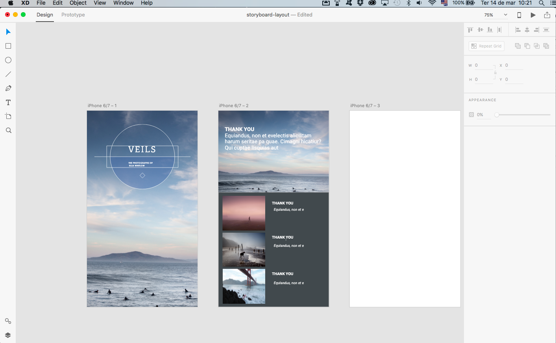Click the Y position input field
556x343 pixels.
(x=514, y=80)
